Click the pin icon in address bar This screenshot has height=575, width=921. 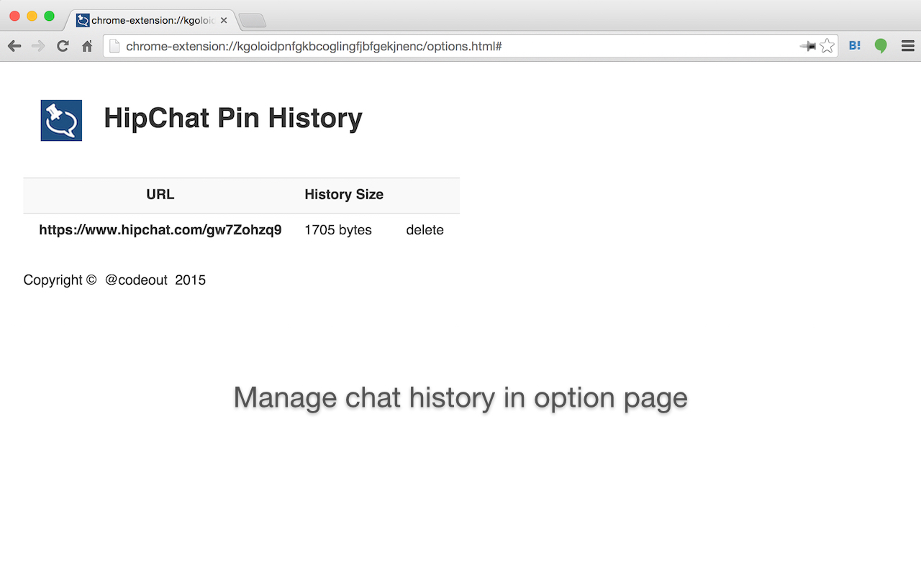click(808, 46)
